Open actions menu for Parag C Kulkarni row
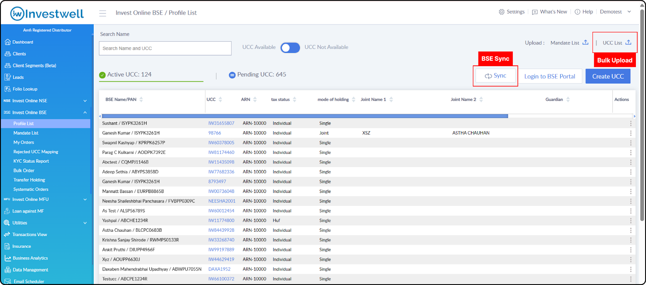 click(x=631, y=153)
